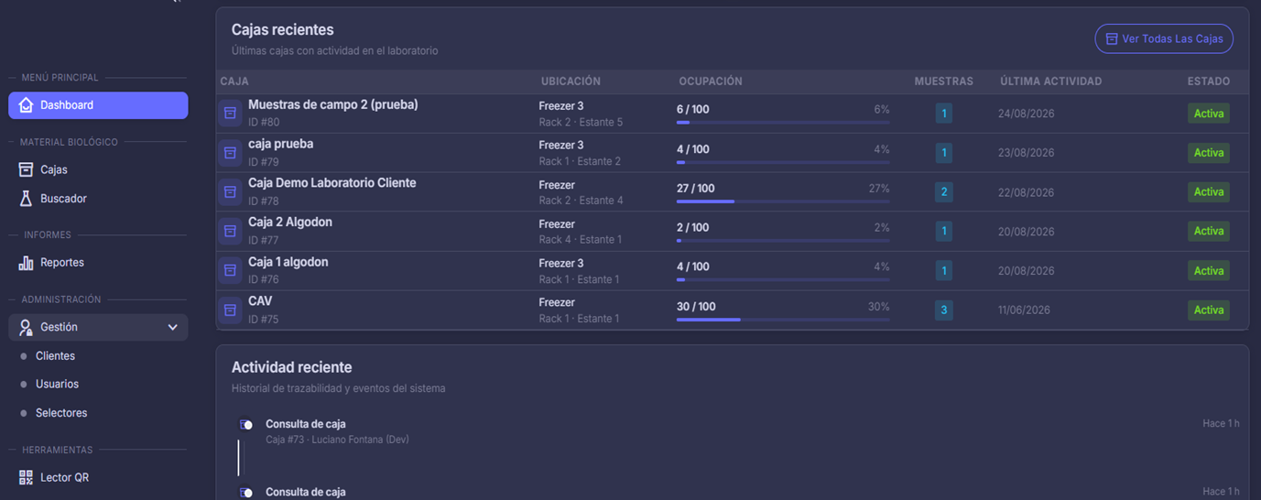Click Caja #73 · Luciano Fontana (Dev)
This screenshot has height=500, width=1261.
tap(337, 440)
